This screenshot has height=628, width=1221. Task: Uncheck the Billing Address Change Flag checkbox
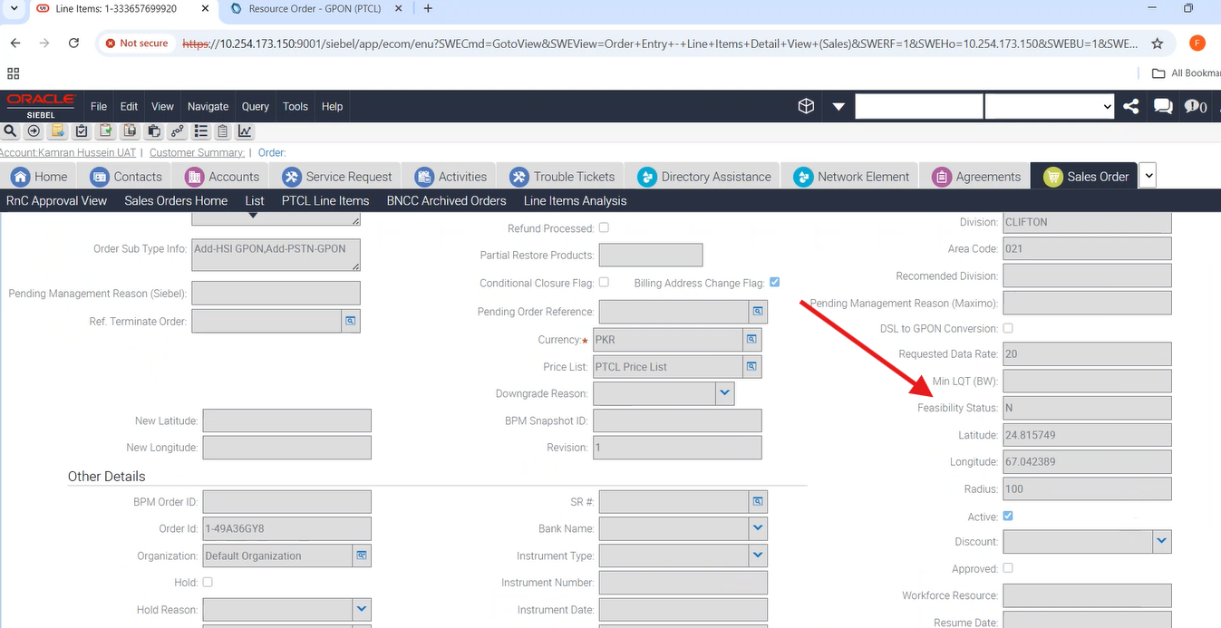click(774, 283)
